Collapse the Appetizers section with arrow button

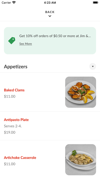point(93,66)
